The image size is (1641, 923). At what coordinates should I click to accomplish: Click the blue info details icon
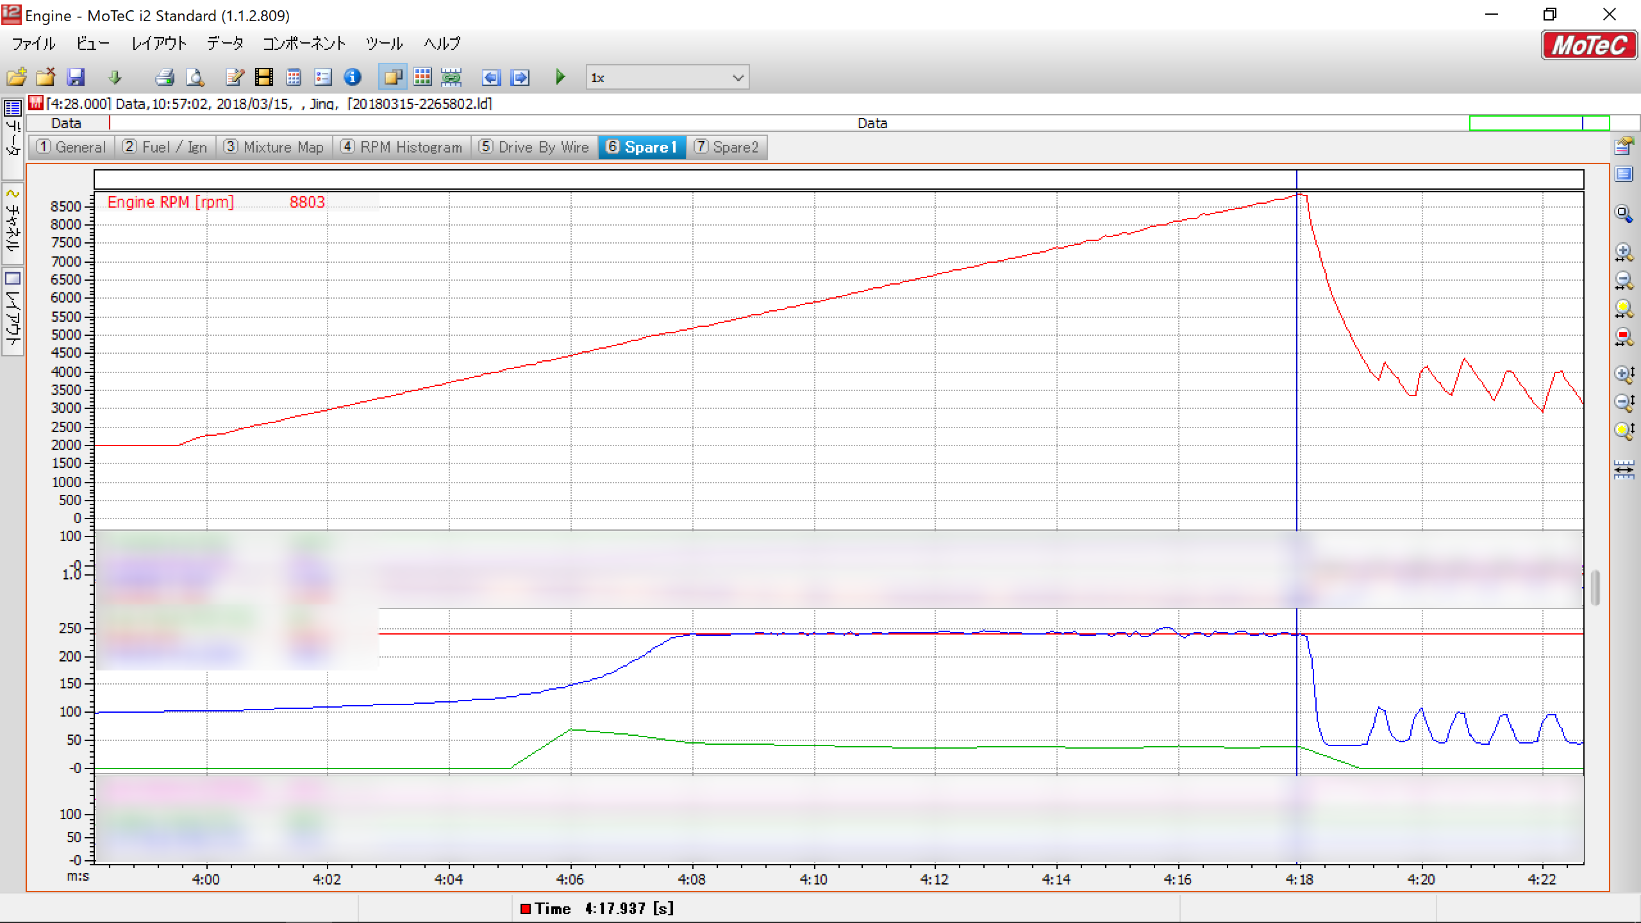tap(353, 78)
